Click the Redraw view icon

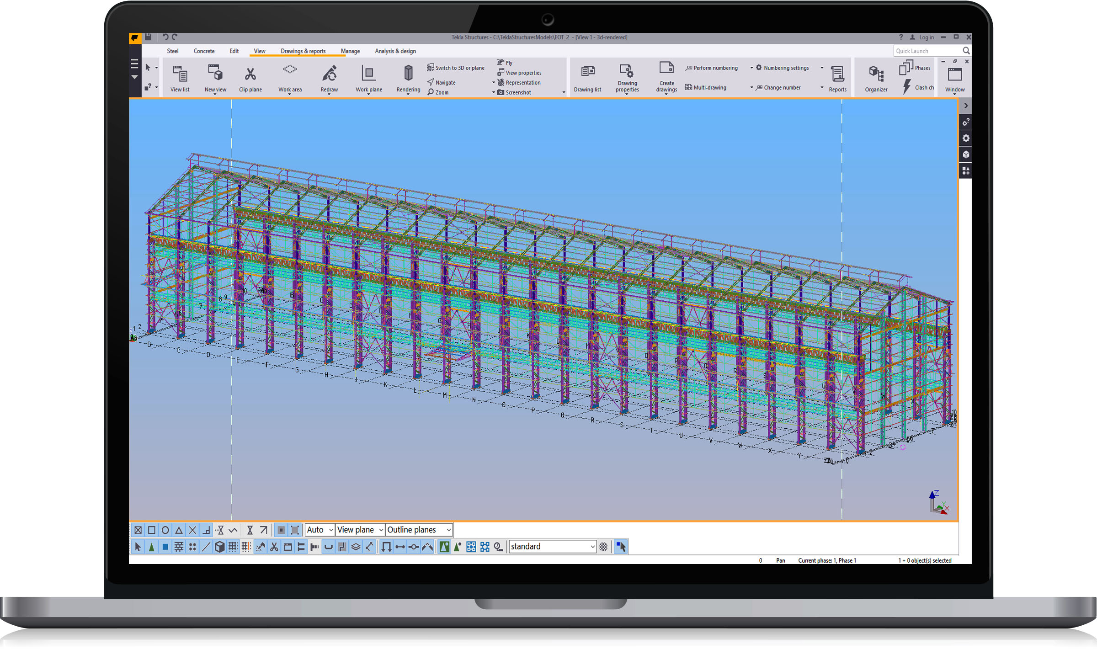[329, 74]
